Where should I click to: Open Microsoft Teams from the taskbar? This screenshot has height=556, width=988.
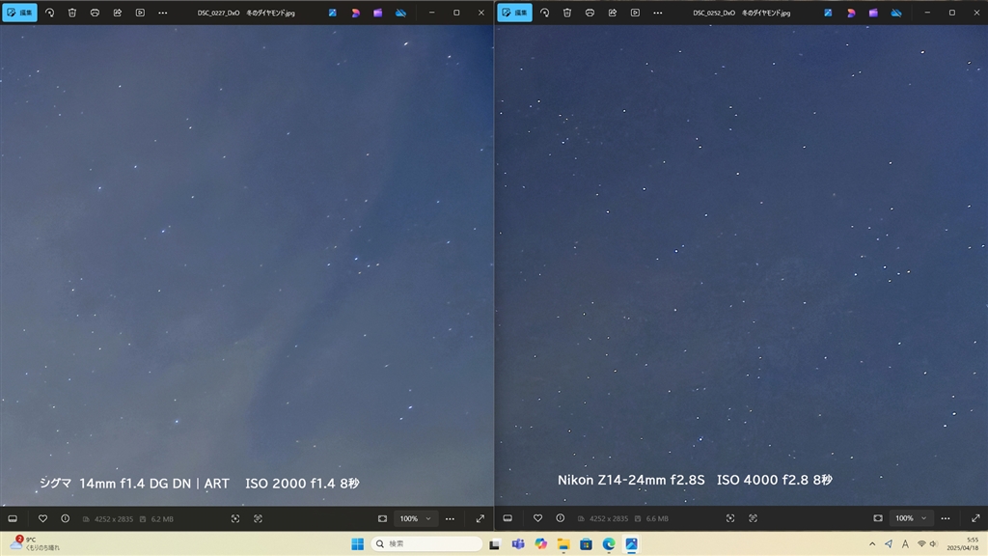(x=518, y=544)
